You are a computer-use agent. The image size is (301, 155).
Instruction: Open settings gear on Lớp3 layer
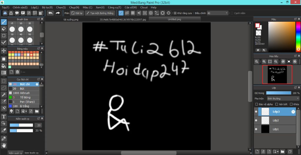point(293,112)
